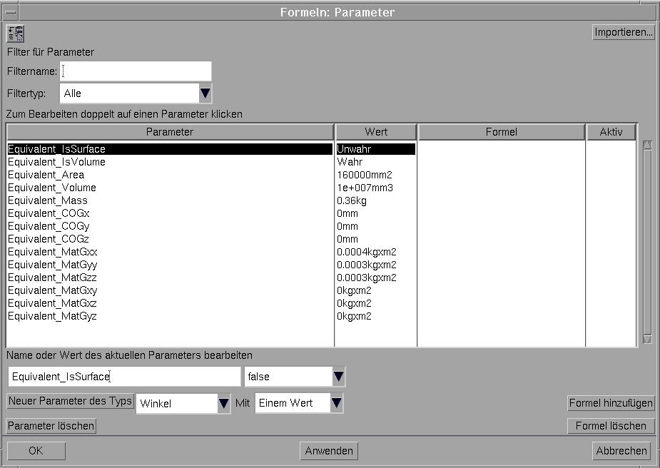Viewport: 660px width, 468px height.
Task: Click the 0.0004kgxm2 value
Action: coord(366,252)
